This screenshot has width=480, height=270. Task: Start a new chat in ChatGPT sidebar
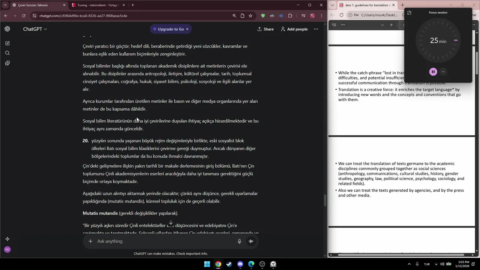click(7, 43)
